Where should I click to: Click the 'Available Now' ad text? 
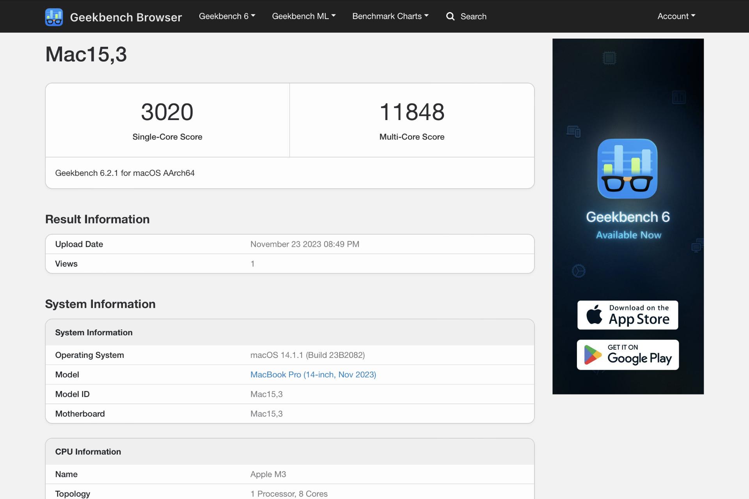(x=628, y=235)
